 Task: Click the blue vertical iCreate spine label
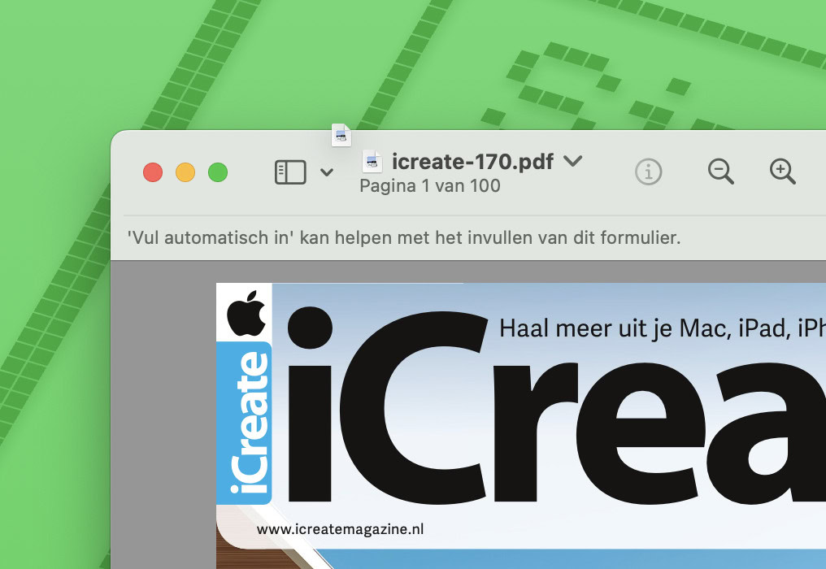click(244, 423)
